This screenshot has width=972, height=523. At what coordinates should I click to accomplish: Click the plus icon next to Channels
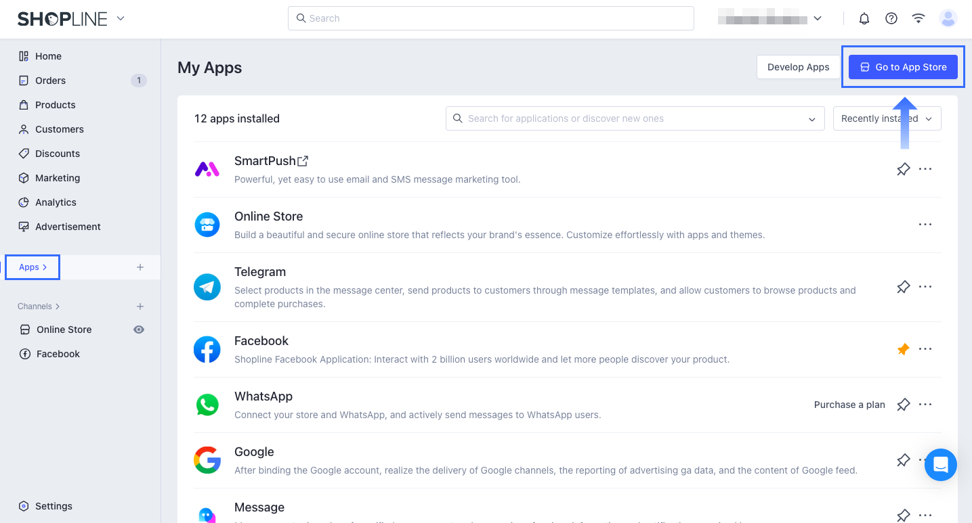pos(140,306)
